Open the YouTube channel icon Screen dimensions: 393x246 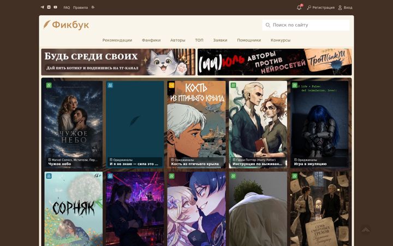point(55,7)
